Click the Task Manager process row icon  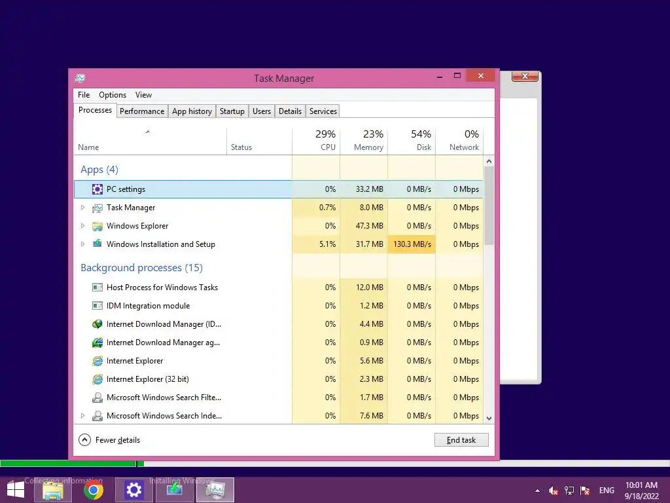click(x=97, y=208)
